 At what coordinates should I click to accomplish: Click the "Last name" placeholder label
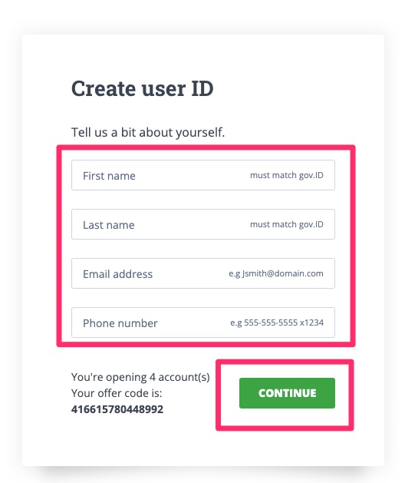click(109, 225)
